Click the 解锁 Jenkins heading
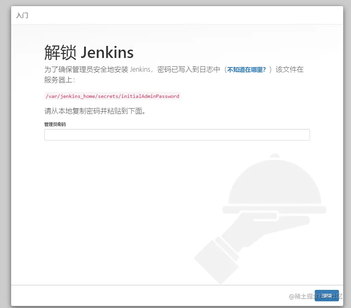 [x=89, y=52]
